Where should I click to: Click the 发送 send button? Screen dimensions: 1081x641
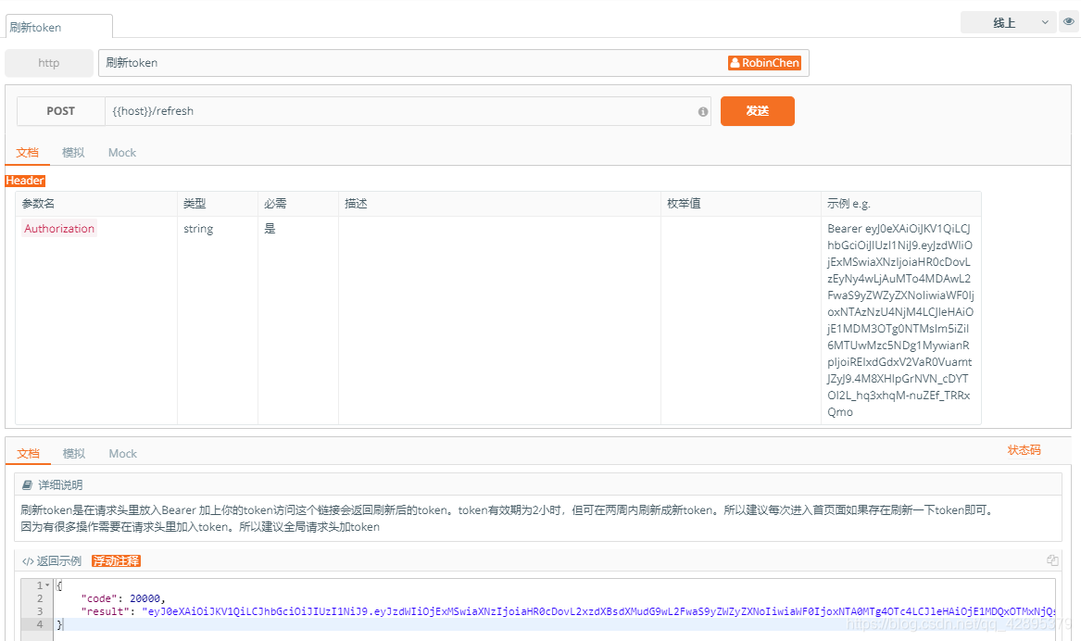click(x=757, y=110)
